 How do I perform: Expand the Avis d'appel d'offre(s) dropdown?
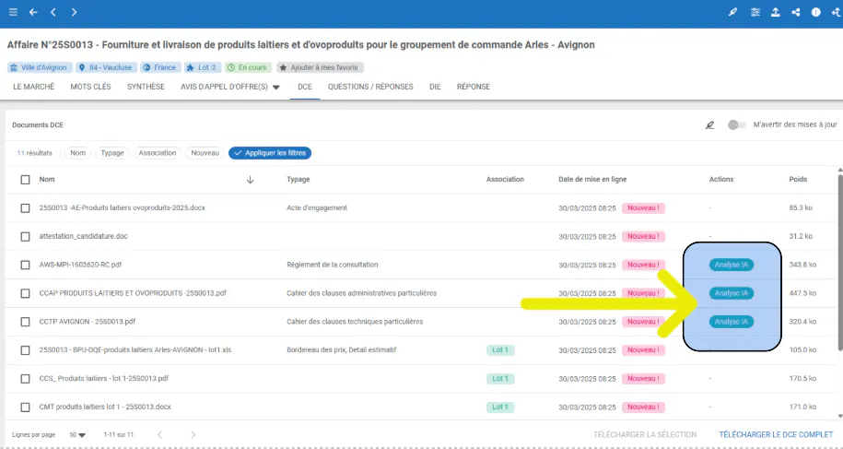(x=275, y=87)
